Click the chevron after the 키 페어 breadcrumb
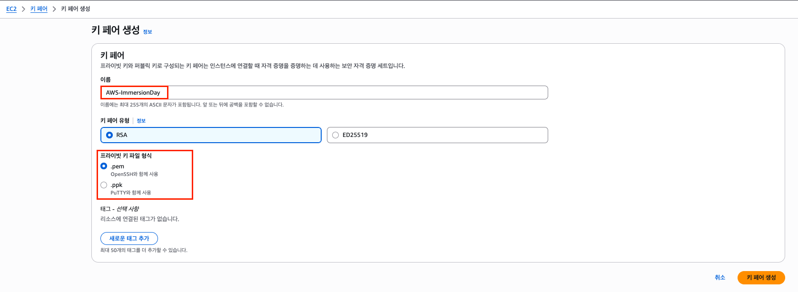The width and height of the screenshot is (798, 292). point(54,9)
